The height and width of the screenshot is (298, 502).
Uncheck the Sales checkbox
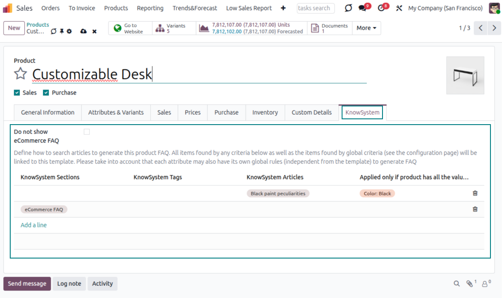[x=17, y=93]
